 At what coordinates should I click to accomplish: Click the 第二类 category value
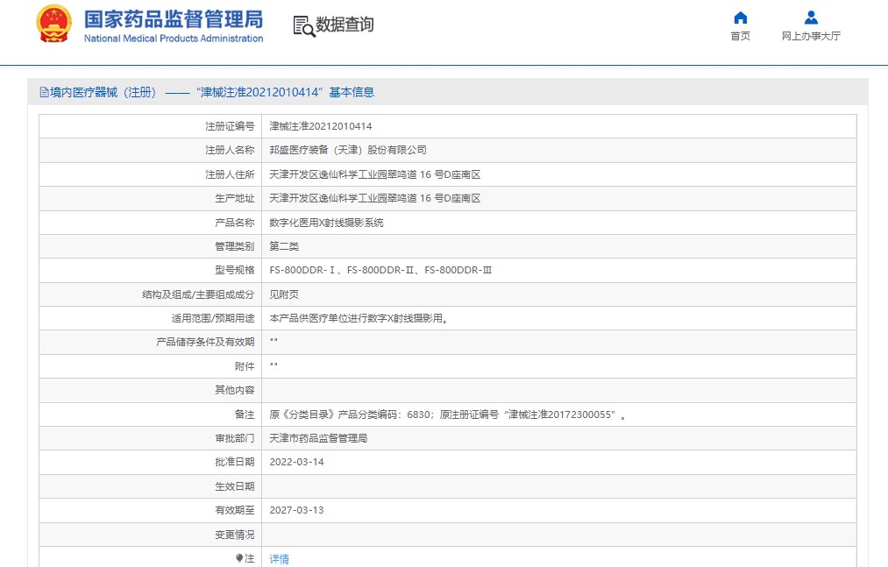pyautogui.click(x=284, y=246)
